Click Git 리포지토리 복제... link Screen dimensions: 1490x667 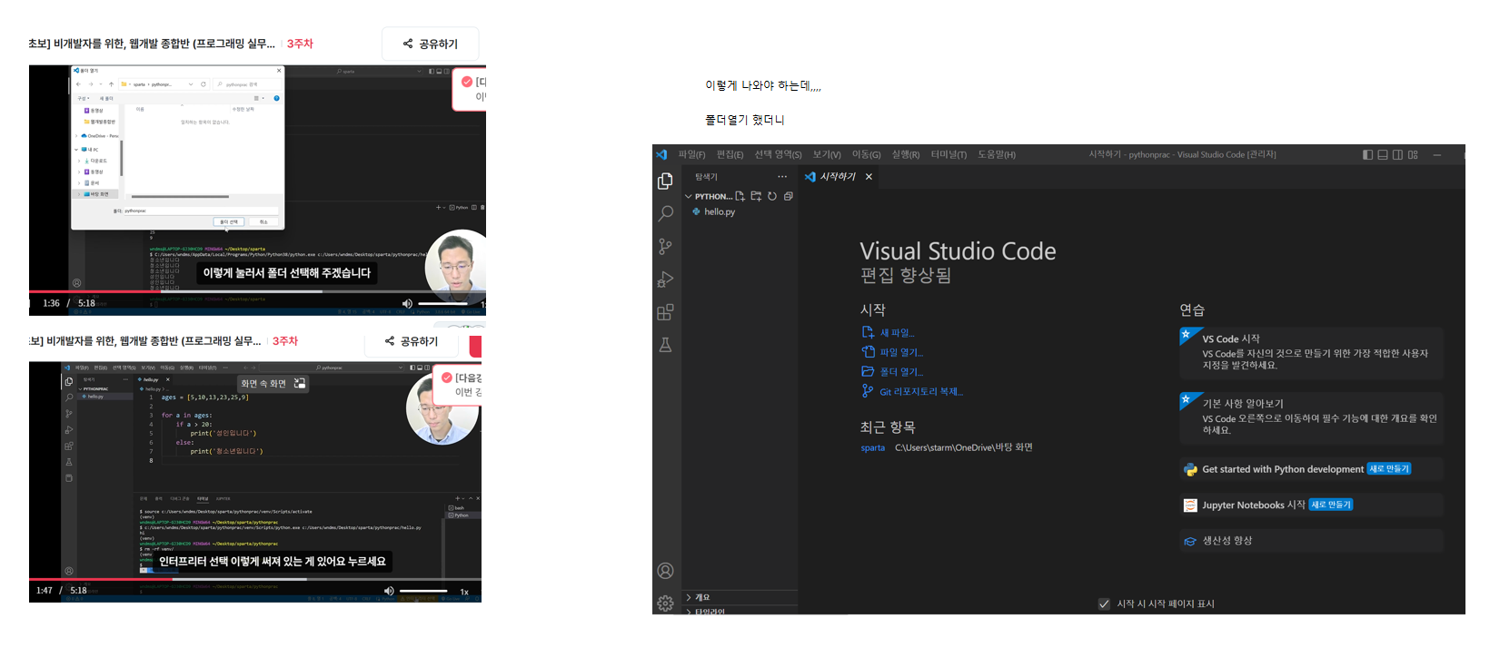pos(921,392)
